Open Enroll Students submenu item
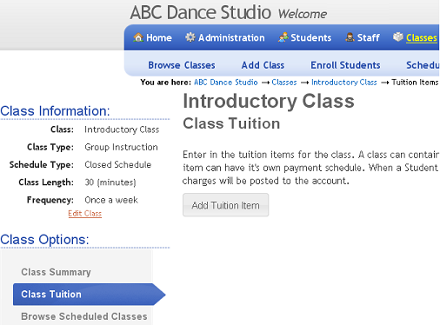This screenshot has height=325, width=440. (x=345, y=65)
